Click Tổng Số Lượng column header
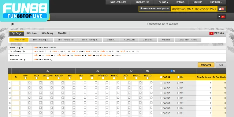 tap(204, 77)
